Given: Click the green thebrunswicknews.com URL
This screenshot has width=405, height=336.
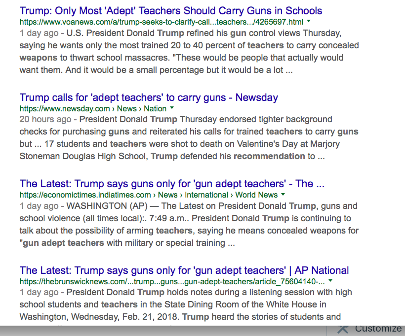Looking at the screenshot, I should [x=172, y=281].
